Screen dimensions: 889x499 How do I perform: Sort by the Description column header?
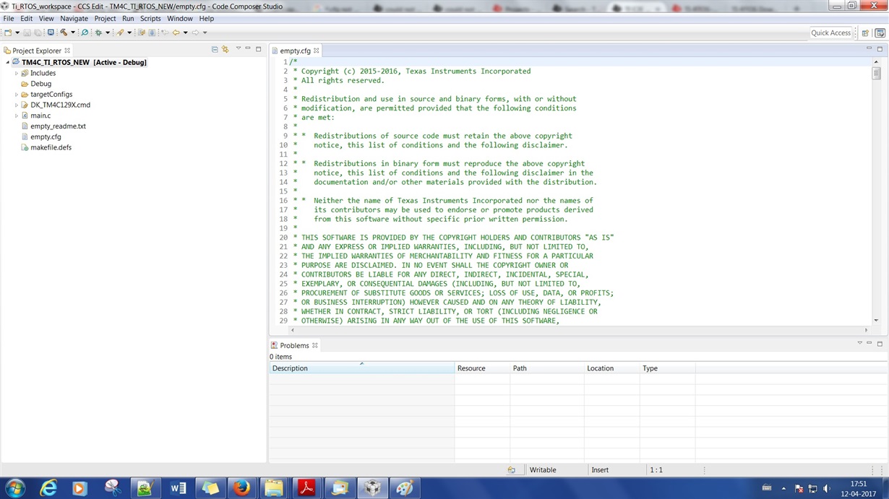coord(361,368)
